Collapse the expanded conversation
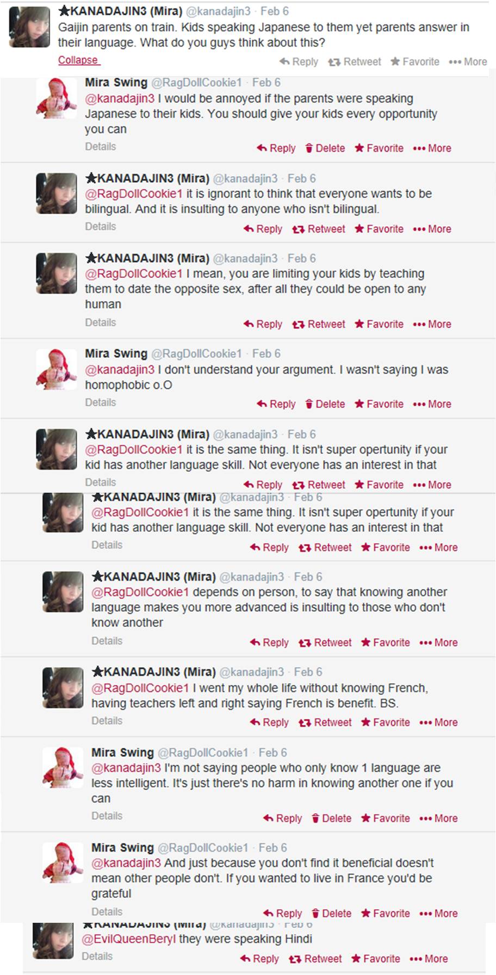Viewport: 496px width, 975px height. point(78,60)
